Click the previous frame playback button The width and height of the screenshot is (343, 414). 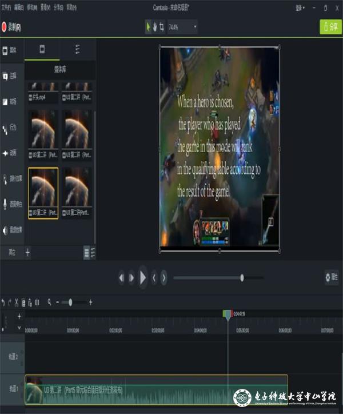121,278
